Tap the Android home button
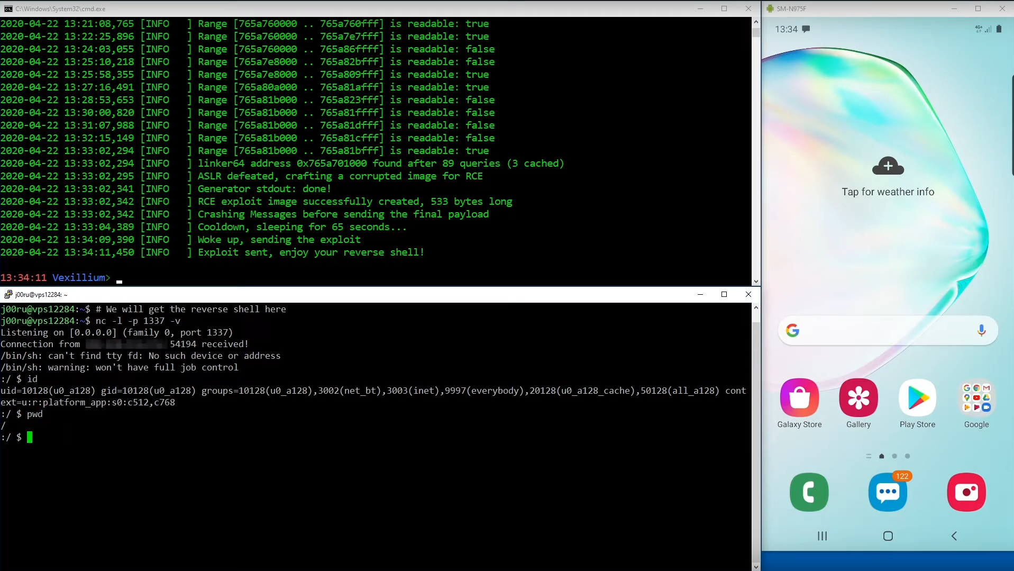 (x=888, y=536)
